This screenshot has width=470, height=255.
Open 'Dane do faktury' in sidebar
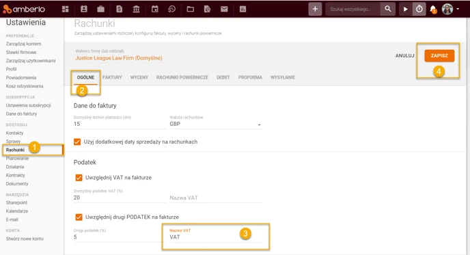click(x=21, y=113)
